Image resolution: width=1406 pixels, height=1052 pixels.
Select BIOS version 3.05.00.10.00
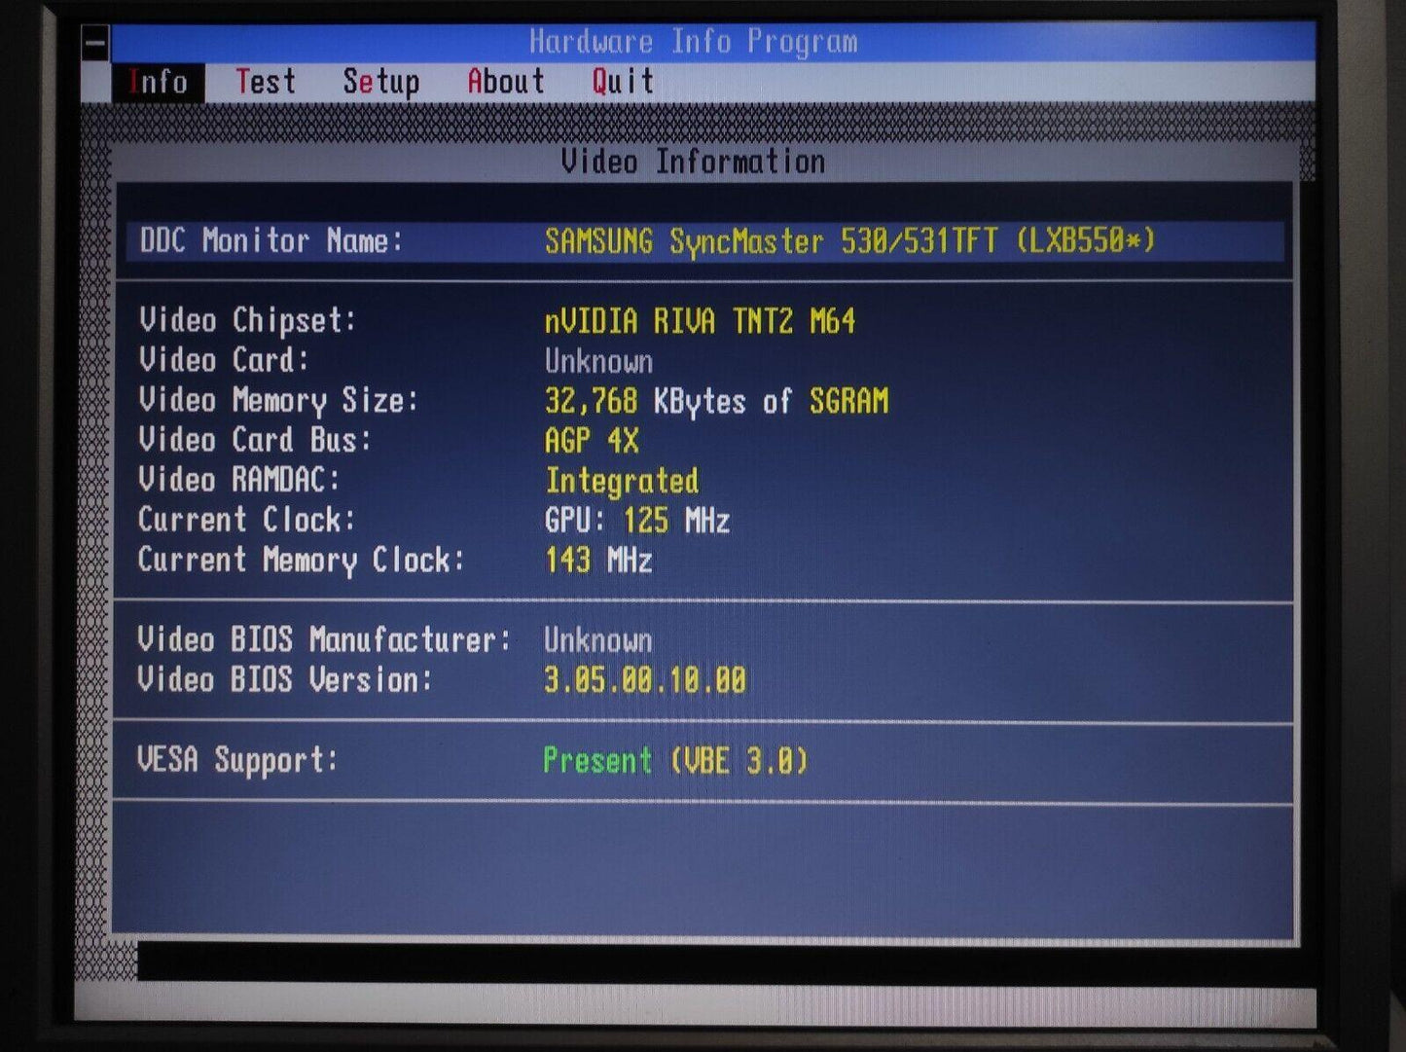pyautogui.click(x=645, y=680)
